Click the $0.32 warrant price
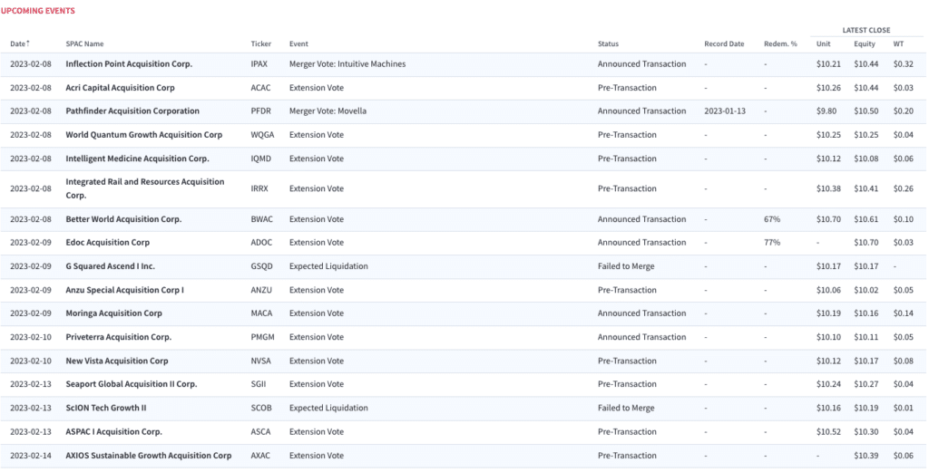The height and width of the screenshot is (472, 929). point(903,64)
